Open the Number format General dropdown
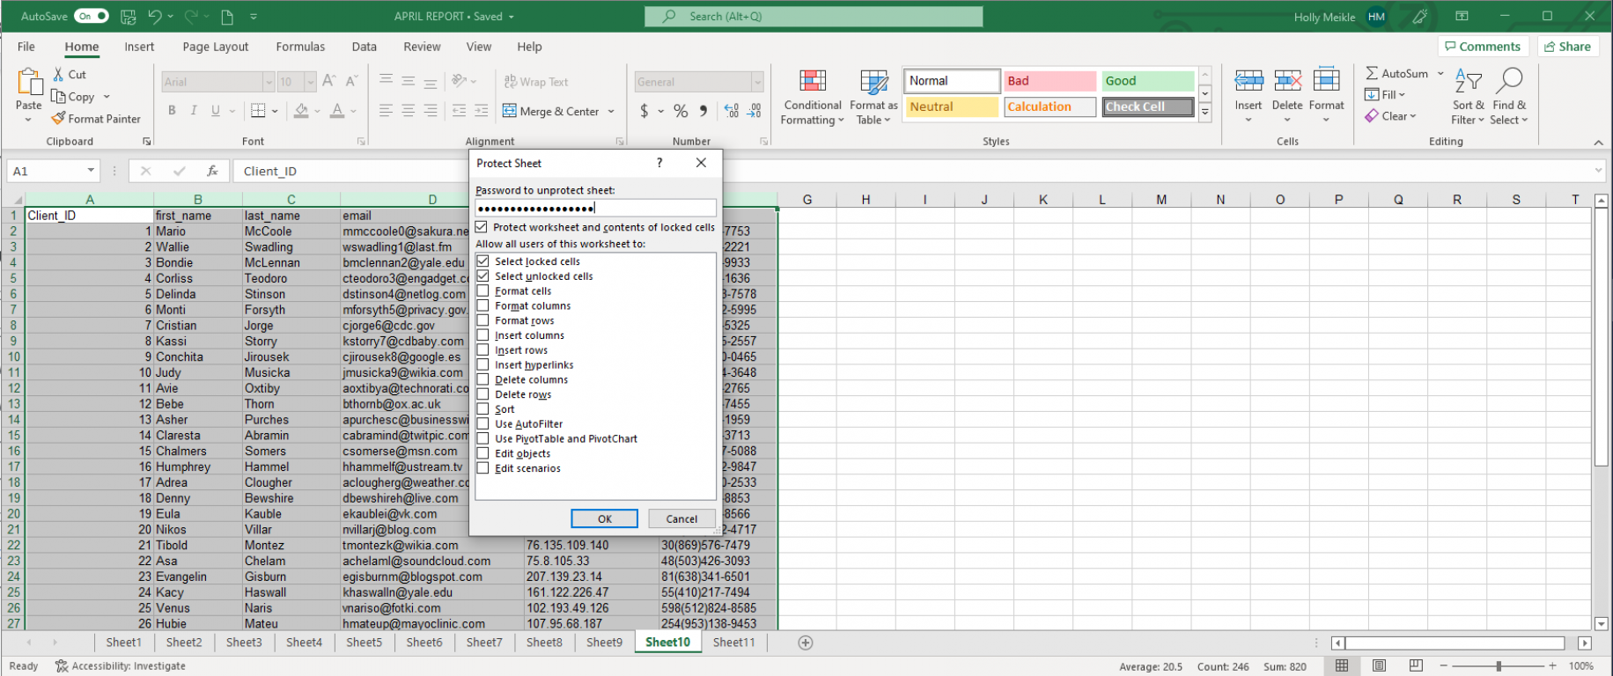 click(757, 82)
